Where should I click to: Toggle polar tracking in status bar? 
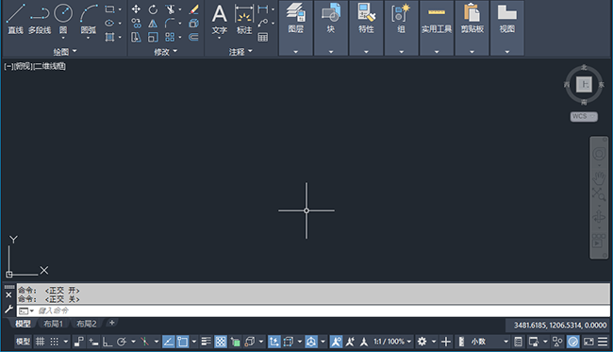tap(122, 342)
